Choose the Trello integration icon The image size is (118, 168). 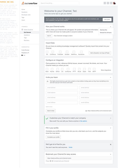(89, 69)
